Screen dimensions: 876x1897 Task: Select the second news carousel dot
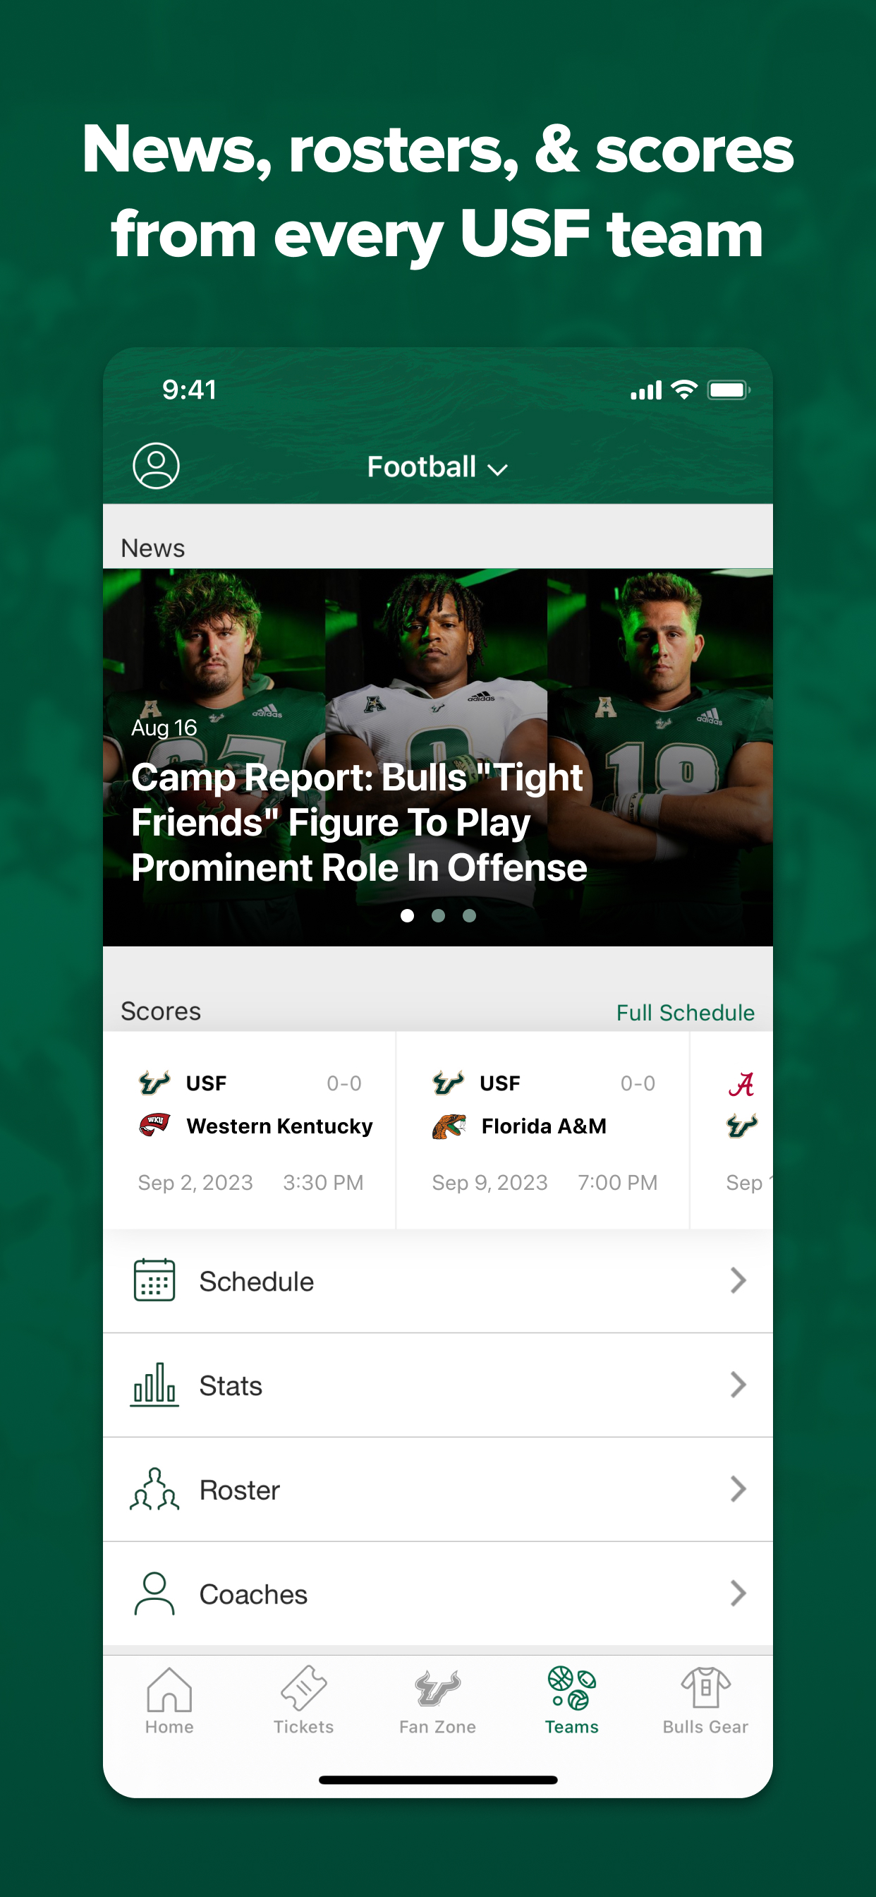[438, 915]
